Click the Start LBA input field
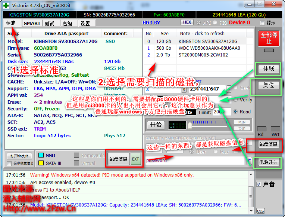The width and height of the screenshot is (285, 217). [x=163, y=89]
